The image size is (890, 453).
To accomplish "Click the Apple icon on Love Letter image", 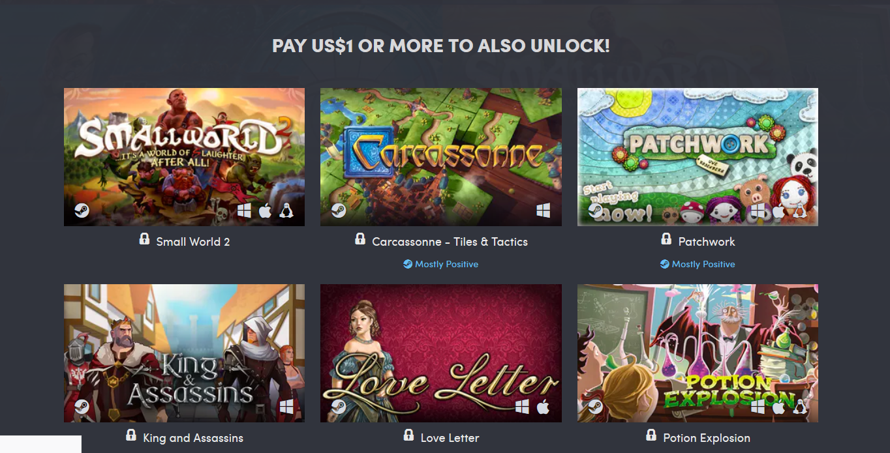I will tap(543, 407).
